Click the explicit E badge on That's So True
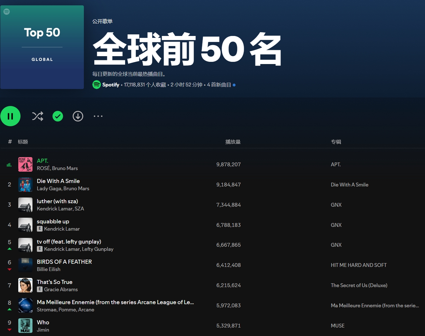Viewport: 425px width, 336px height. 40,289
